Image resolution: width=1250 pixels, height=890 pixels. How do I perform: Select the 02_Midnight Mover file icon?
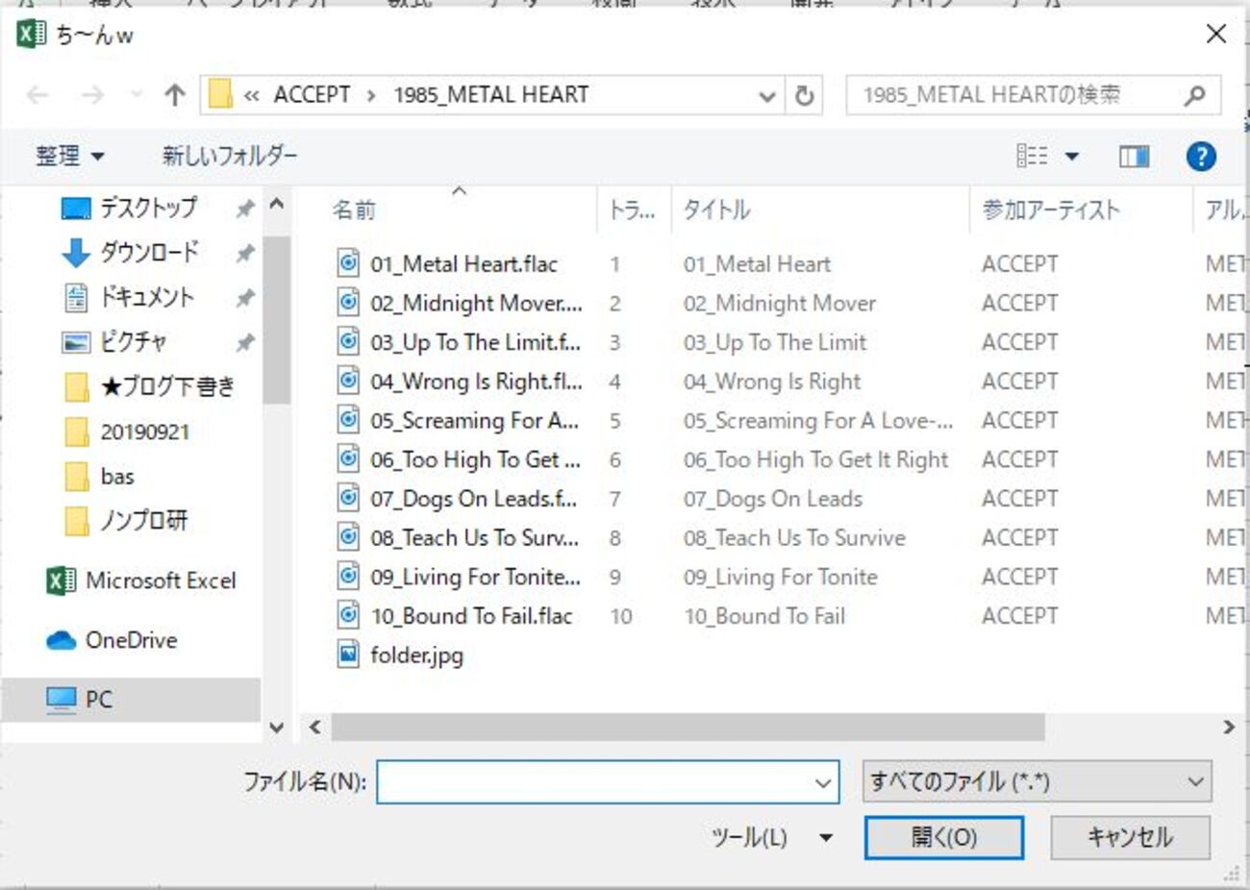click(348, 302)
